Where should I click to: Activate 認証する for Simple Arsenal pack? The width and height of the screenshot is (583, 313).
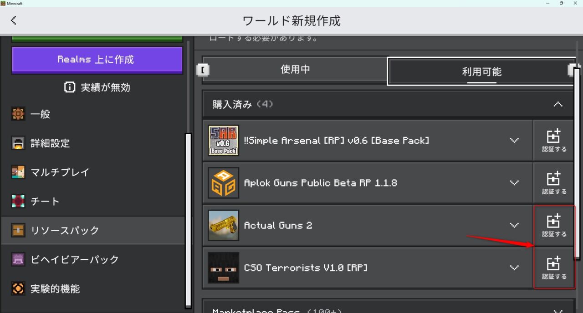click(x=554, y=140)
